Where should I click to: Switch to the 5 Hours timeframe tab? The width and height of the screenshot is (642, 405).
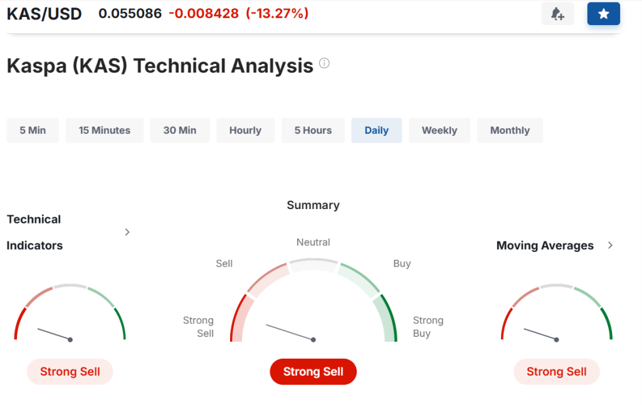313,130
